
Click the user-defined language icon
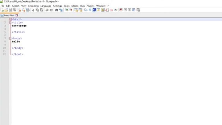coord(99,10)
